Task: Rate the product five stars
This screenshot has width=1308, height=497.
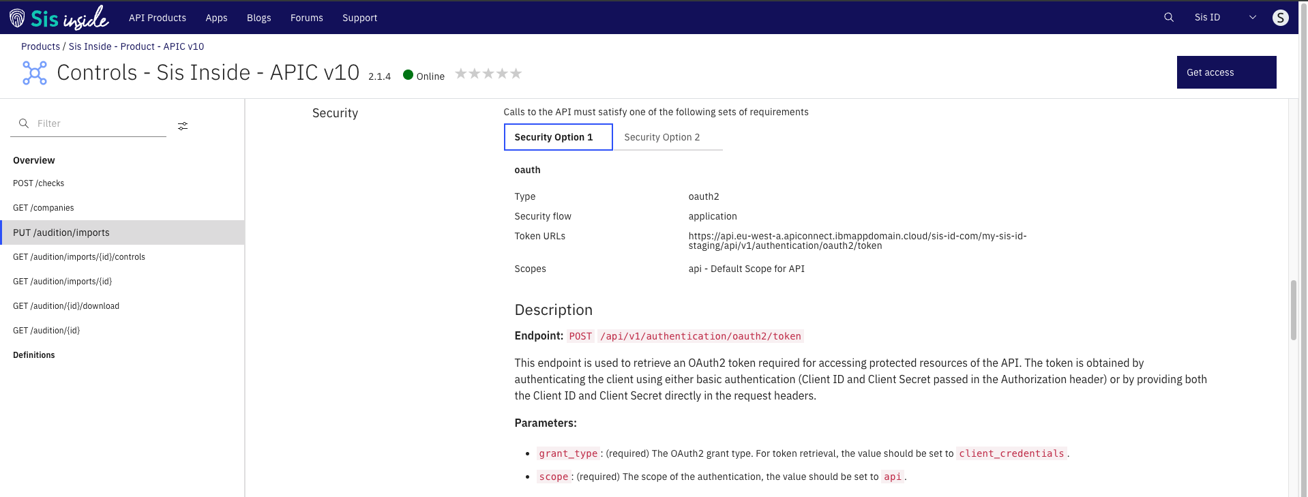Action: (516, 74)
